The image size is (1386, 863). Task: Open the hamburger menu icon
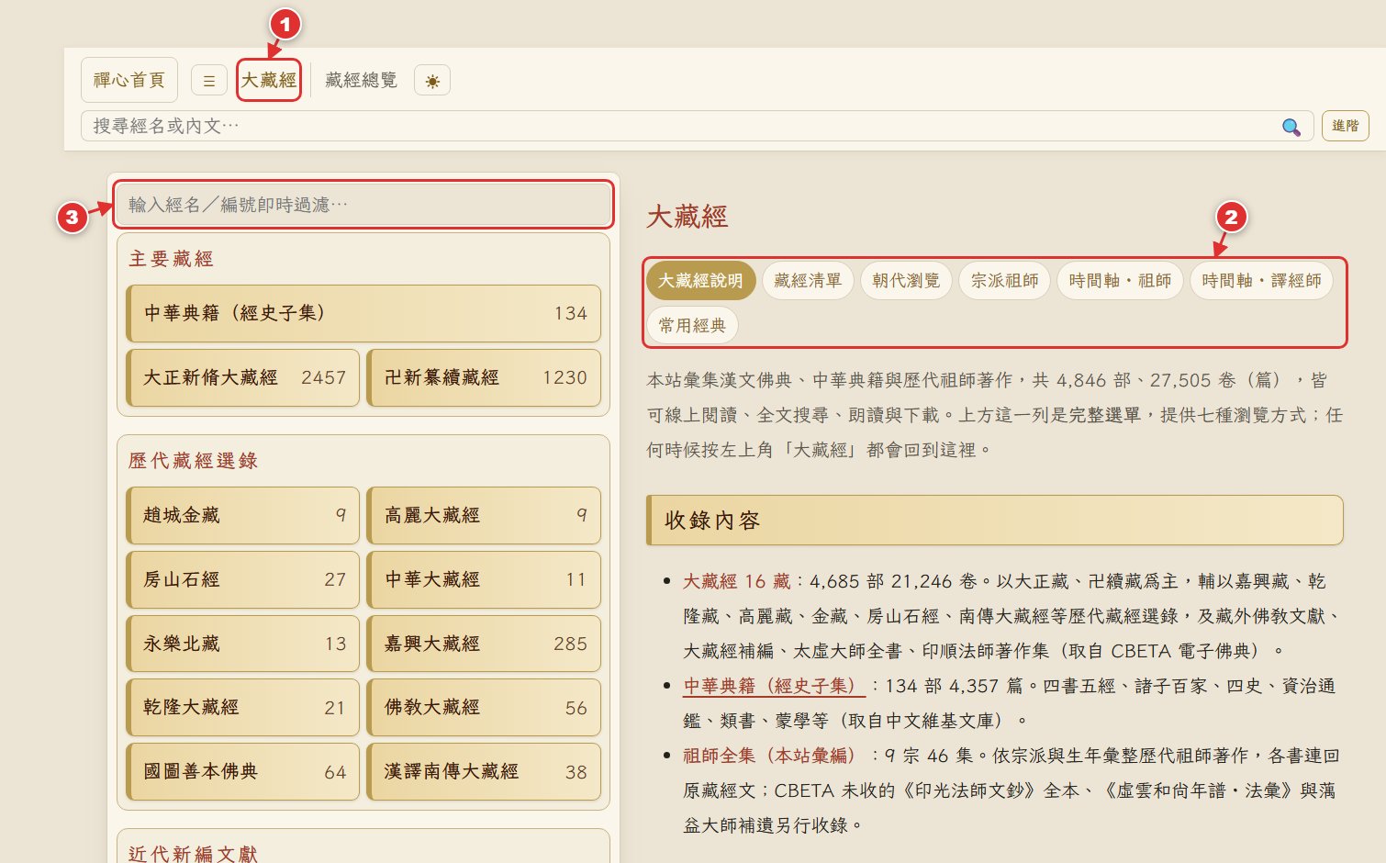[x=209, y=81]
